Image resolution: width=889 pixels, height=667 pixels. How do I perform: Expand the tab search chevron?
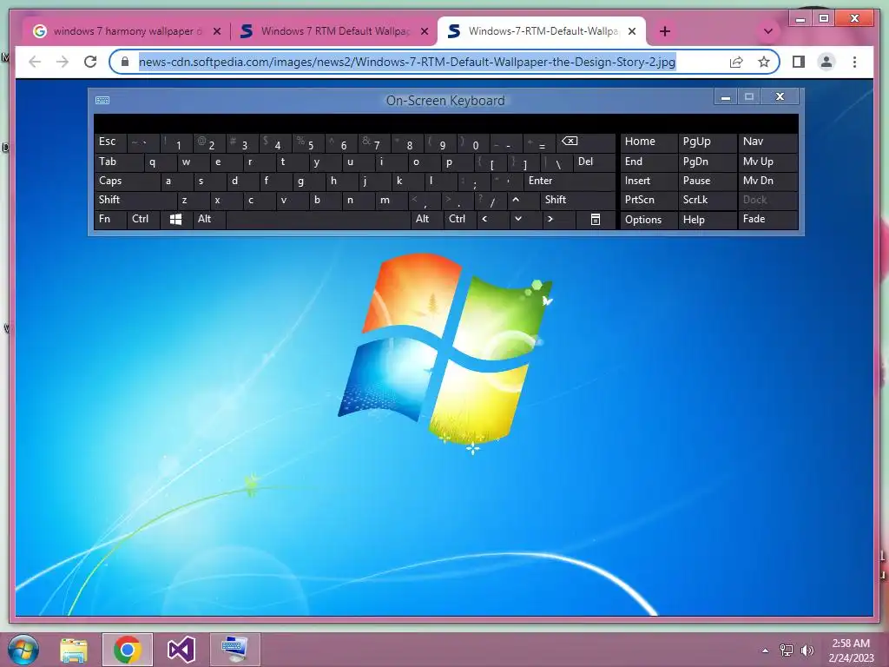[x=768, y=31]
